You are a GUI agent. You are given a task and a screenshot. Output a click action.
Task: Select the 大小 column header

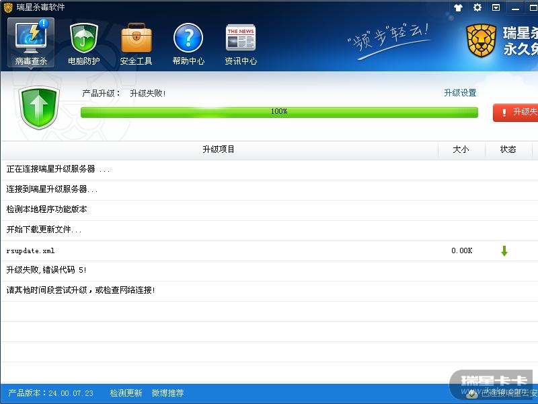pyautogui.click(x=461, y=149)
